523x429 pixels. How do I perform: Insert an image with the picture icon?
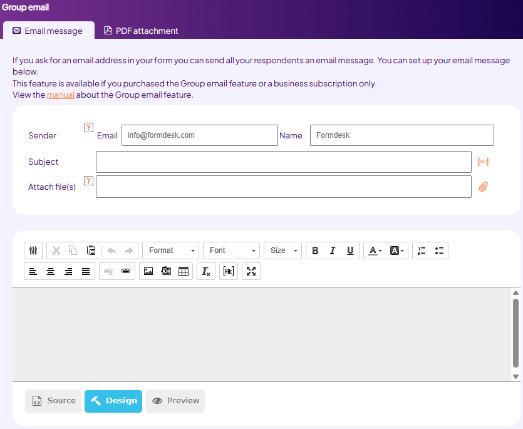point(148,272)
